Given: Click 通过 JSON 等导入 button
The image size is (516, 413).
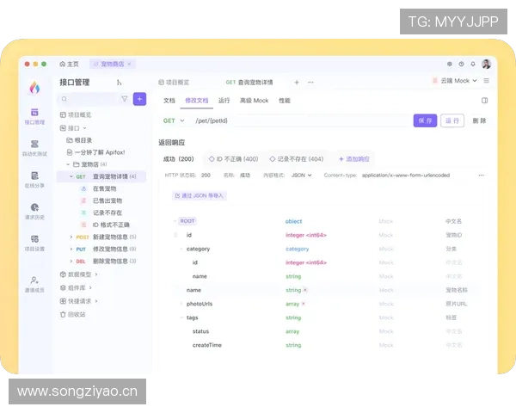Looking at the screenshot, I should pyautogui.click(x=200, y=195).
